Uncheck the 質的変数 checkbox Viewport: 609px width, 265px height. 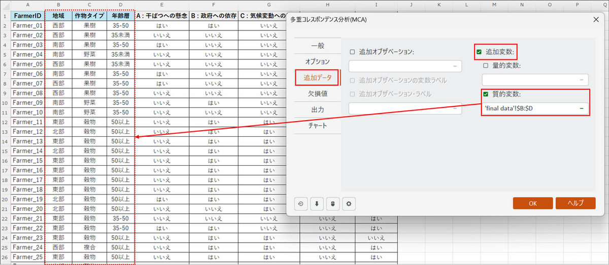486,94
